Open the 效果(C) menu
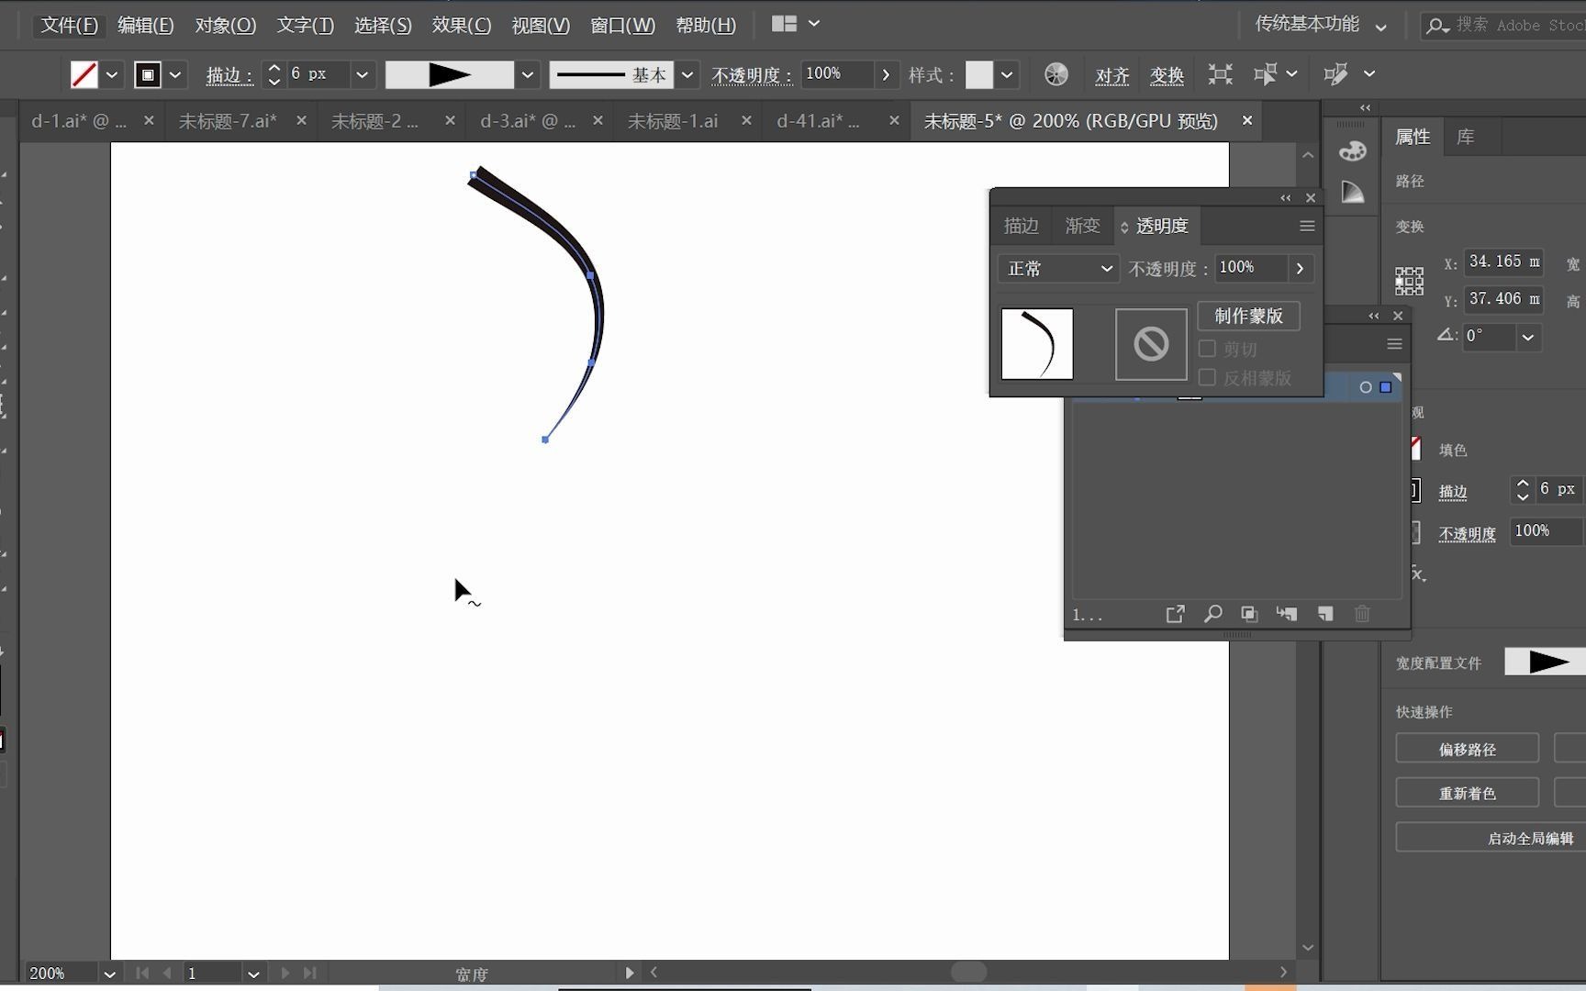 [x=462, y=25]
